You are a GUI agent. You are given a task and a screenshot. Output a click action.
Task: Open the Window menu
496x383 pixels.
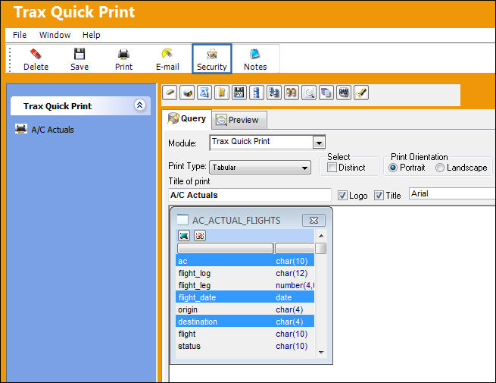pyautogui.click(x=55, y=35)
